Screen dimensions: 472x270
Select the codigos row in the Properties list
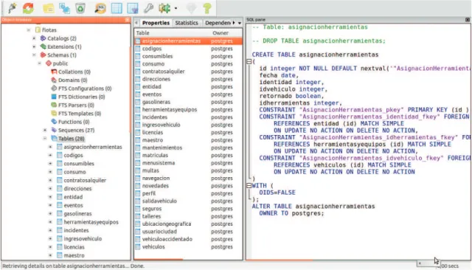188,49
